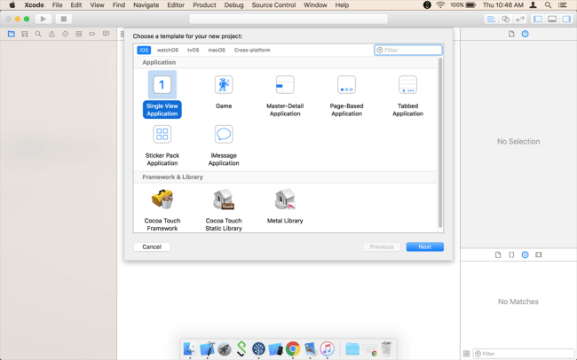Show the Report navigator
577x360 pixels.
(x=106, y=34)
